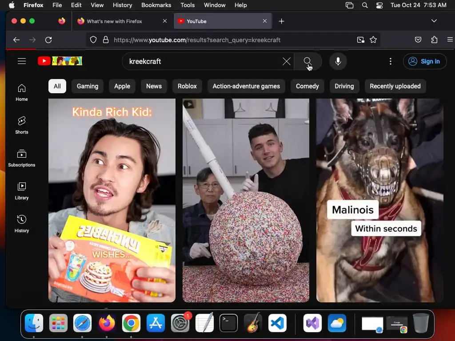Open Safari from the Dock
Screen dimensions: 455x341
(x=82, y=323)
